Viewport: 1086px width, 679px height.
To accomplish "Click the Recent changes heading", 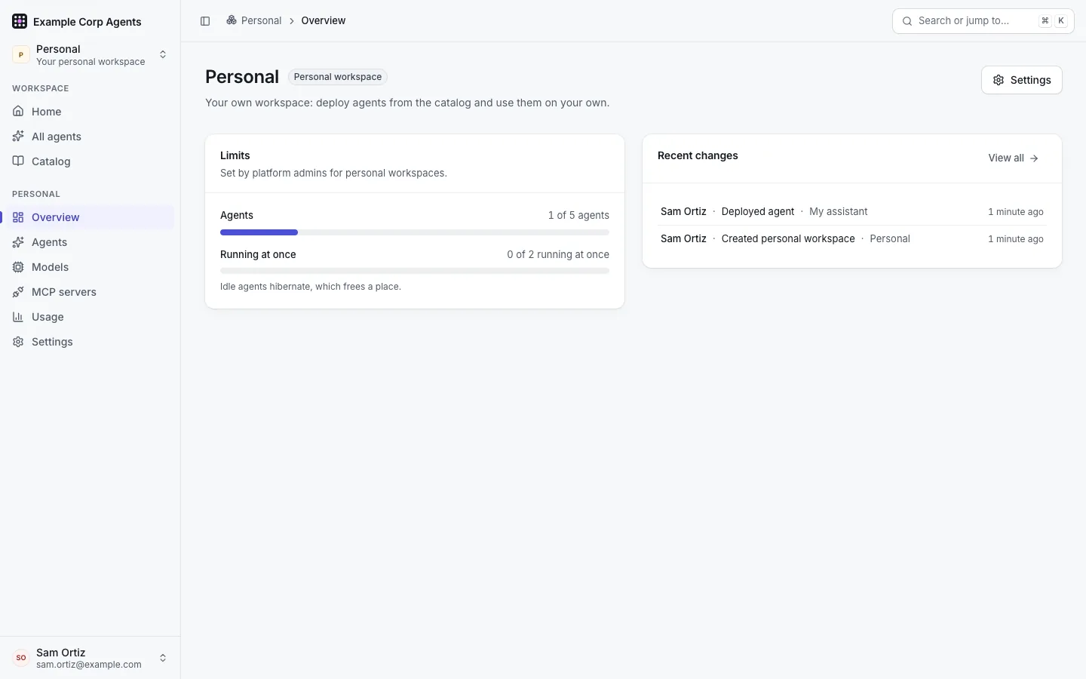I will [698, 155].
